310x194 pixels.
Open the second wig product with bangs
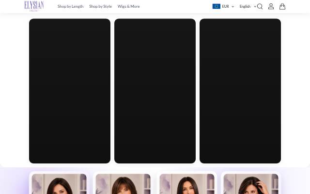point(123,184)
